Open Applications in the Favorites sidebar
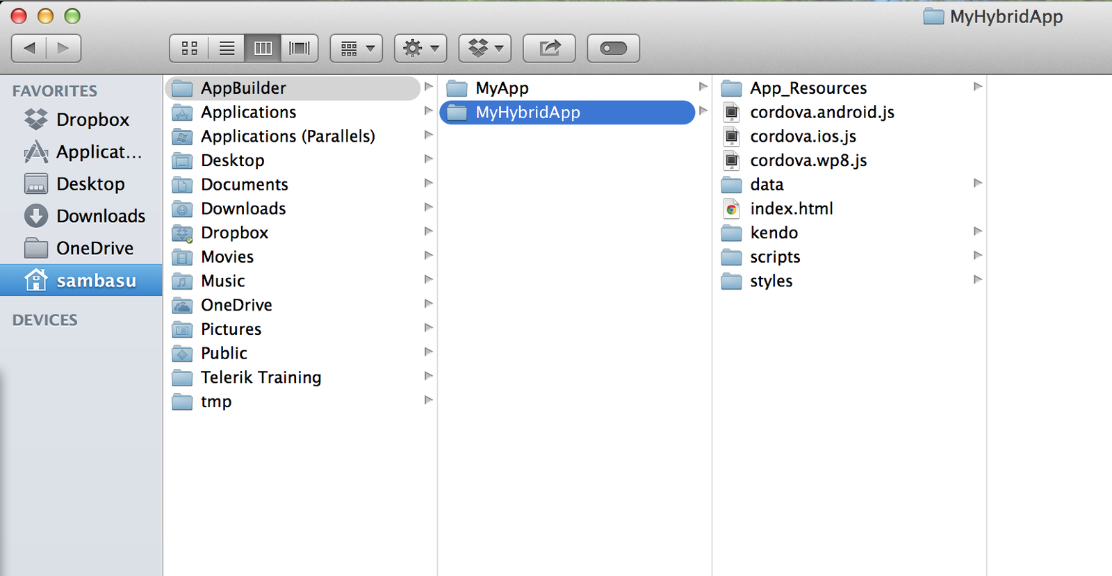The width and height of the screenshot is (1112, 576). [81, 151]
